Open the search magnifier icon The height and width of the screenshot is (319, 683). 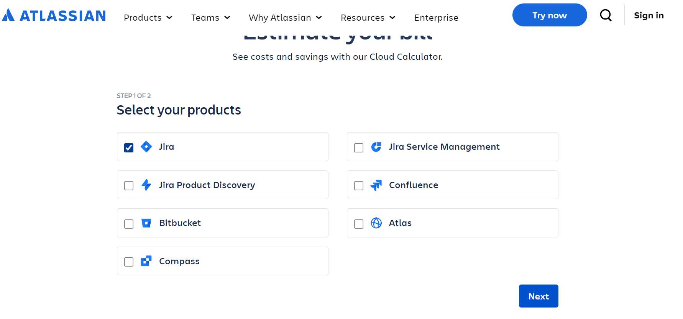(606, 15)
